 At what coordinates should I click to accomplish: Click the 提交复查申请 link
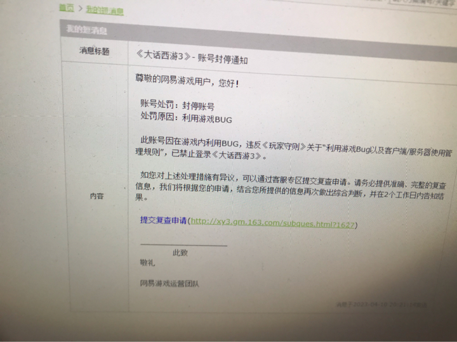click(163, 220)
